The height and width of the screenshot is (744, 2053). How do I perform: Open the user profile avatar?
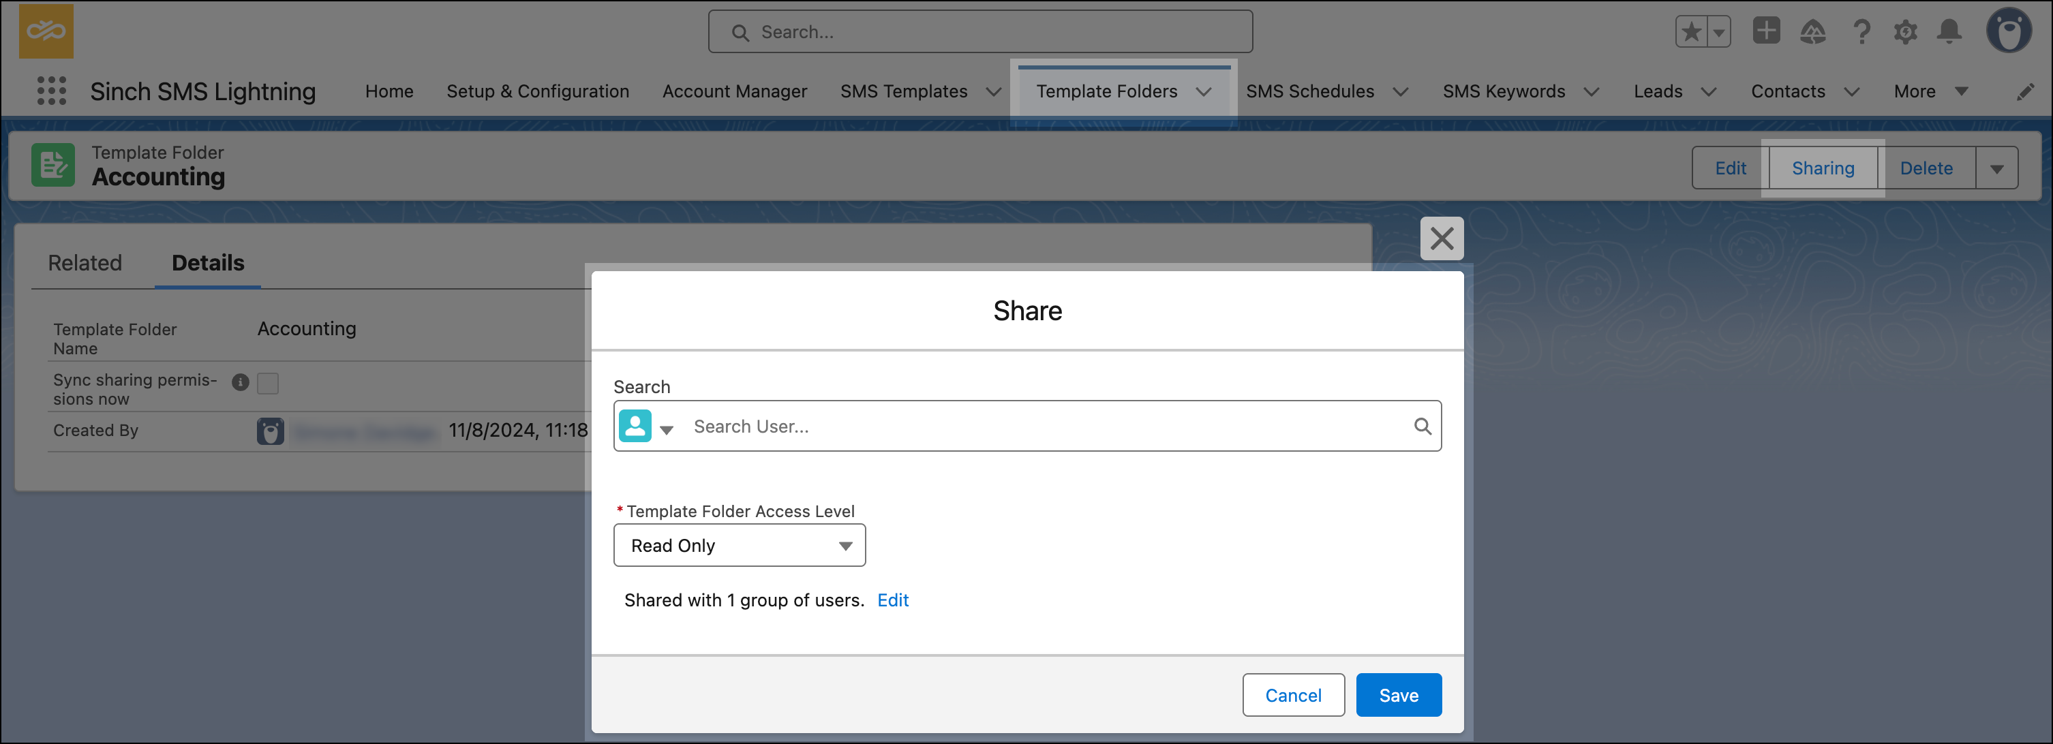point(2009,31)
